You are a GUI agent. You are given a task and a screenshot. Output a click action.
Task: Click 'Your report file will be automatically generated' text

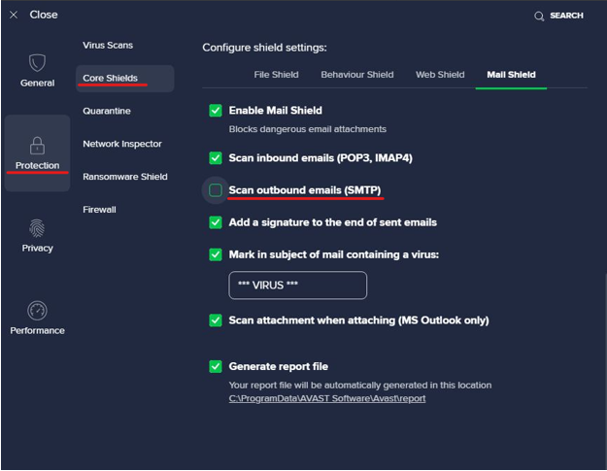[x=360, y=386]
